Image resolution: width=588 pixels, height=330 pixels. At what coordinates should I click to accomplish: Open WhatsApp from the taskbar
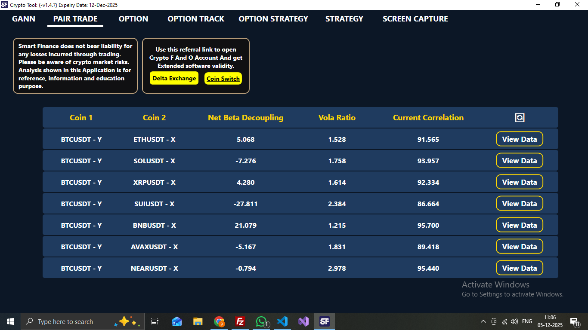tap(261, 321)
